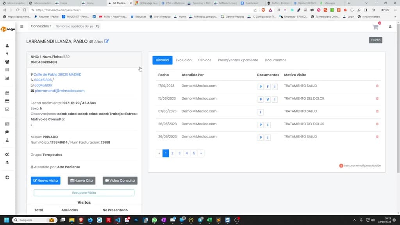Click the Nueva visita button
Image resolution: width=400 pixels, height=225 pixels.
tap(46, 180)
